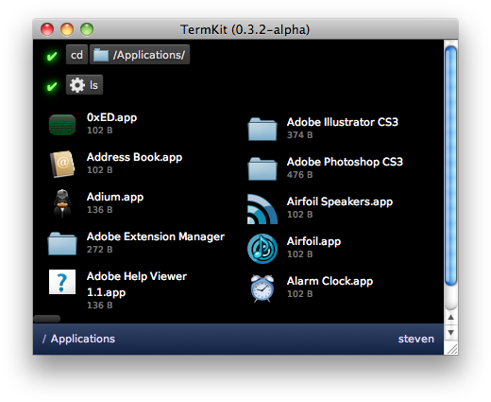Open the Adium.app duck icon

[62, 203]
